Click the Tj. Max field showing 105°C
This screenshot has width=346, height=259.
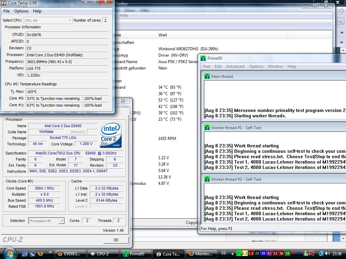(x=67, y=92)
